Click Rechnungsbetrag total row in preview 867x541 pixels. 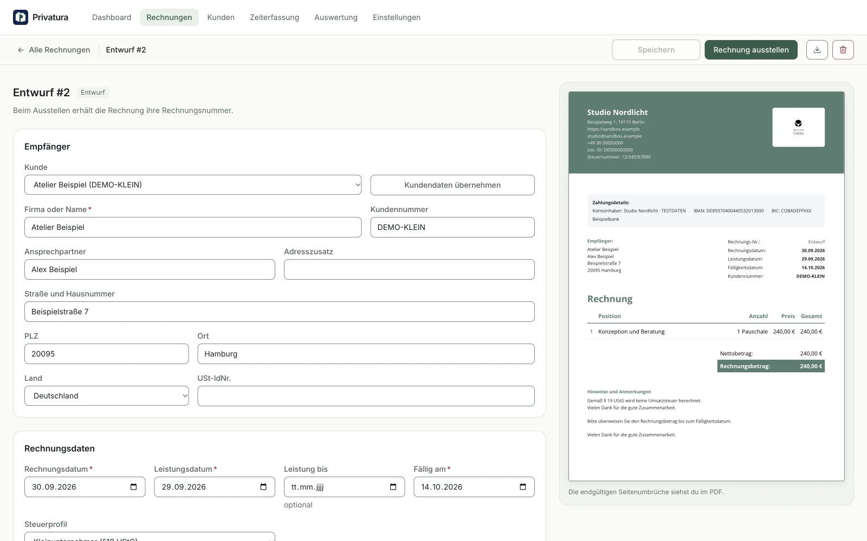click(x=771, y=366)
